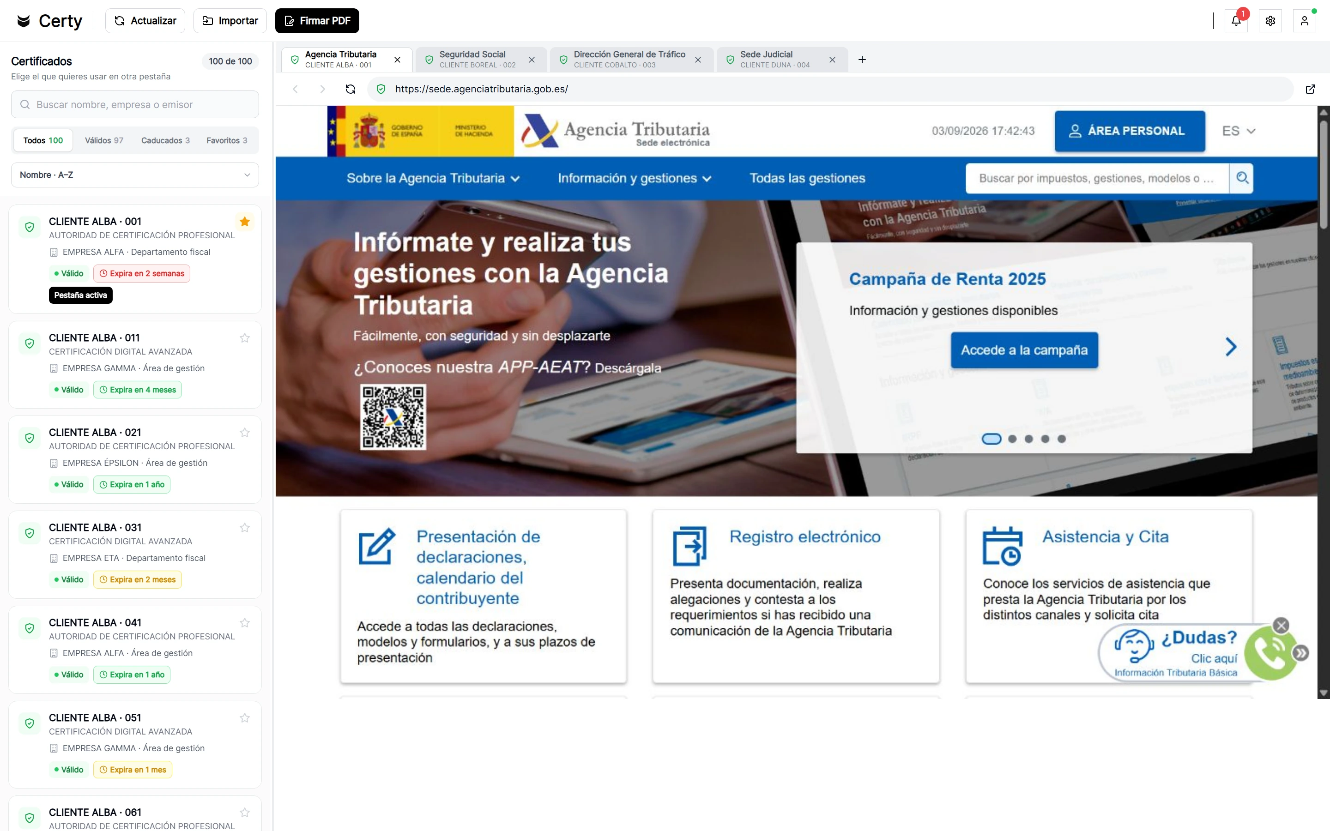1330x831 pixels.
Task: Click Presentación de declaraciones pencil icon
Action: click(376, 546)
